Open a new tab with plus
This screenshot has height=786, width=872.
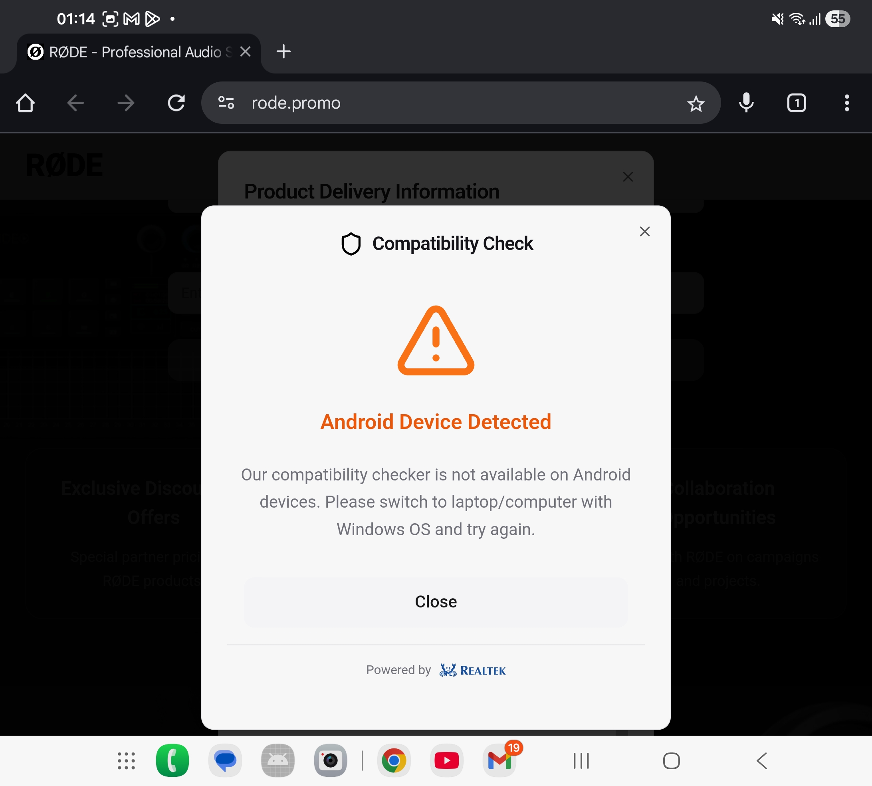(x=283, y=52)
